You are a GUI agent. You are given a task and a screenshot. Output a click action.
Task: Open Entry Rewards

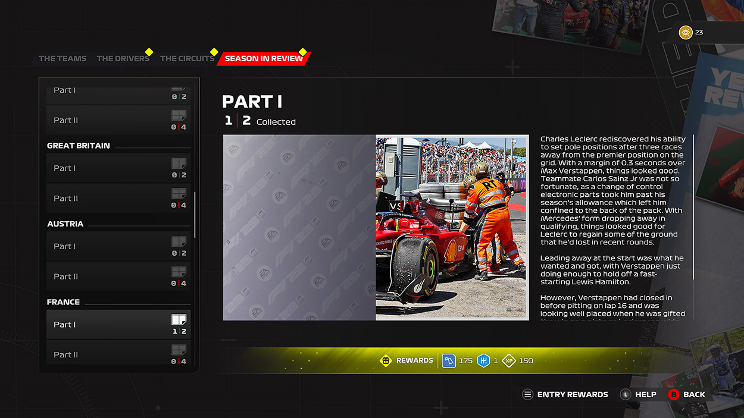[565, 394]
